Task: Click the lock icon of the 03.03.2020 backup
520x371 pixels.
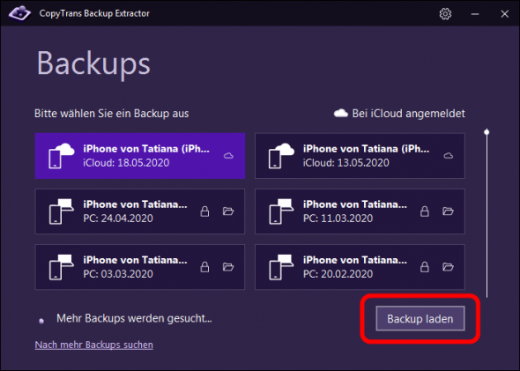Action: tap(204, 267)
